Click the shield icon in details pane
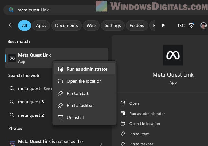208x146 pixels. pyautogui.click(x=123, y=114)
